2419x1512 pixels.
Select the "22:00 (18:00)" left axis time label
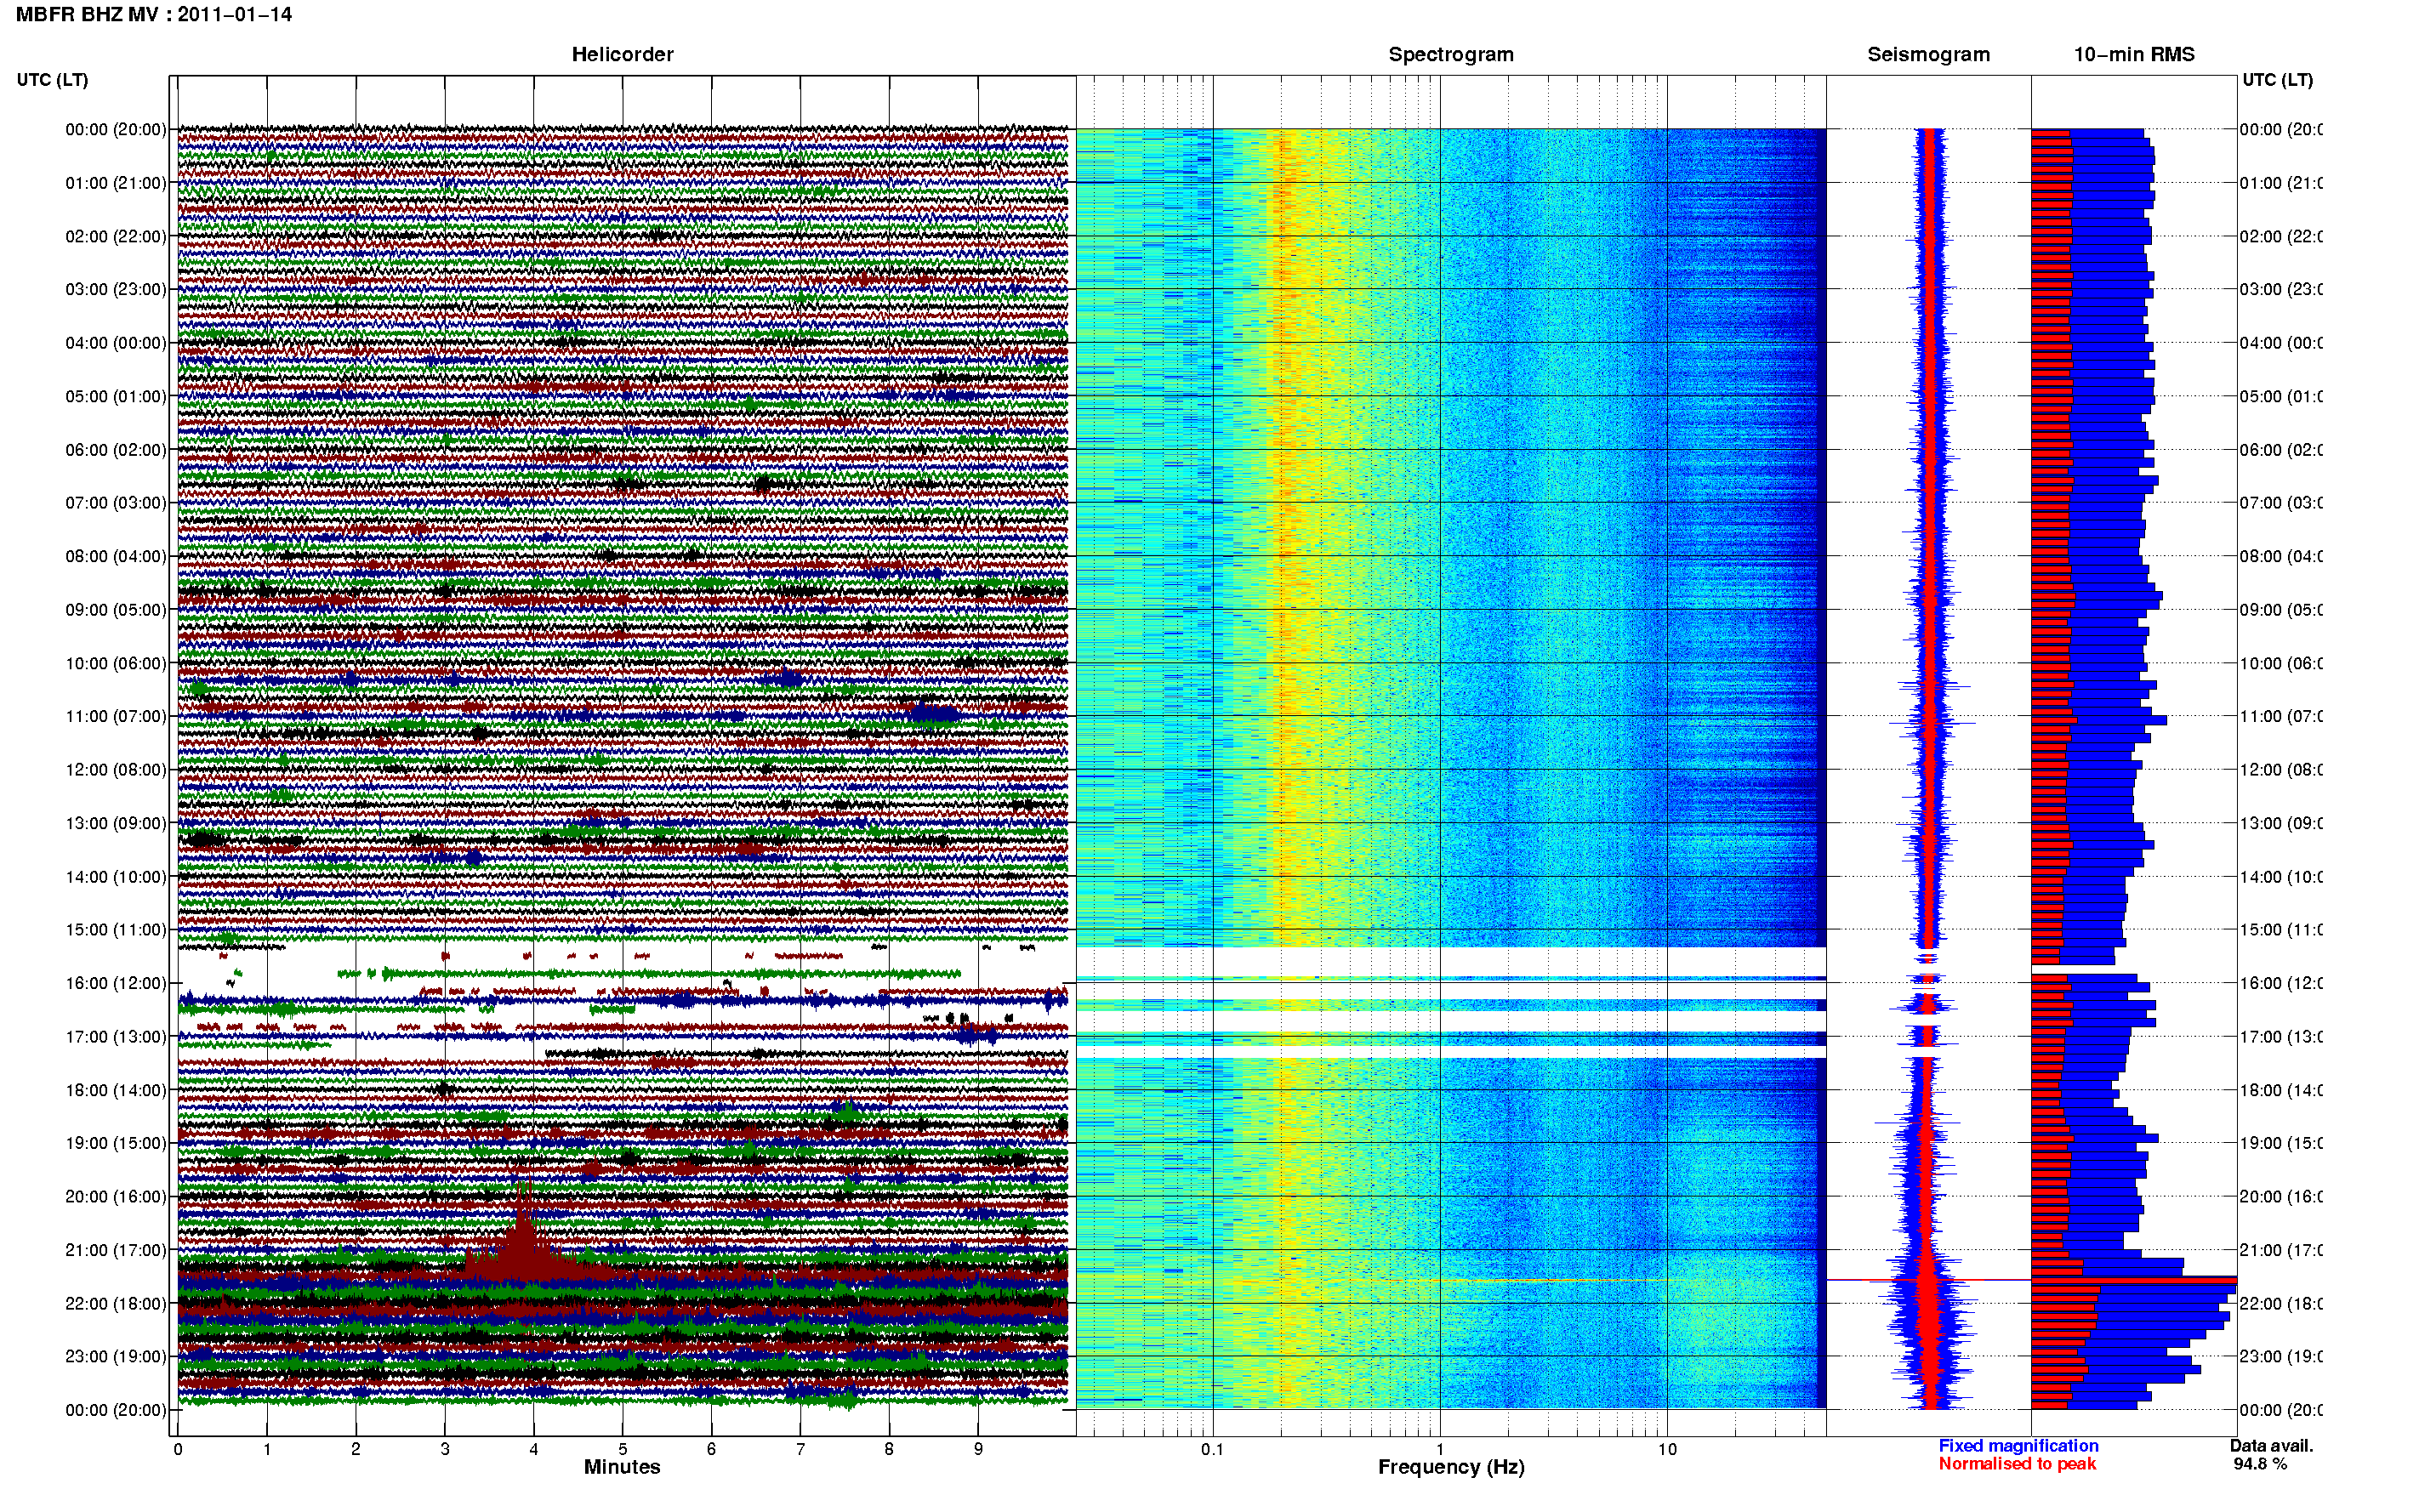pyautogui.click(x=116, y=1303)
